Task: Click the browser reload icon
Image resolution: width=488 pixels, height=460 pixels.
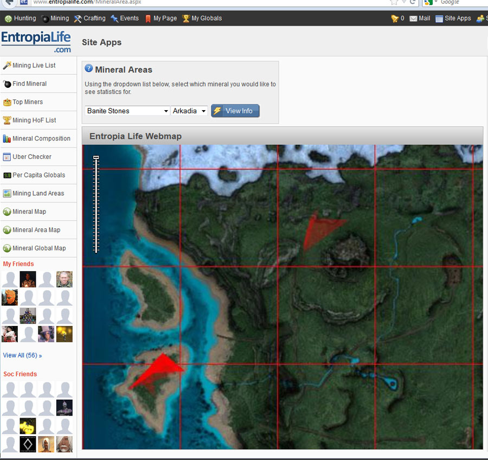Action: tap(413, 2)
